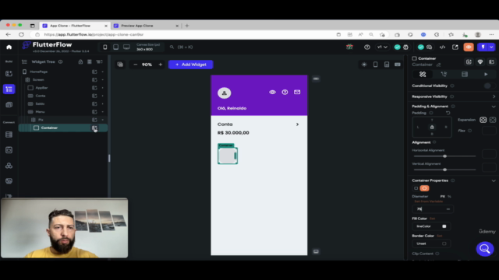Collapse Container Properties section
This screenshot has height=280, width=499.
494,180
